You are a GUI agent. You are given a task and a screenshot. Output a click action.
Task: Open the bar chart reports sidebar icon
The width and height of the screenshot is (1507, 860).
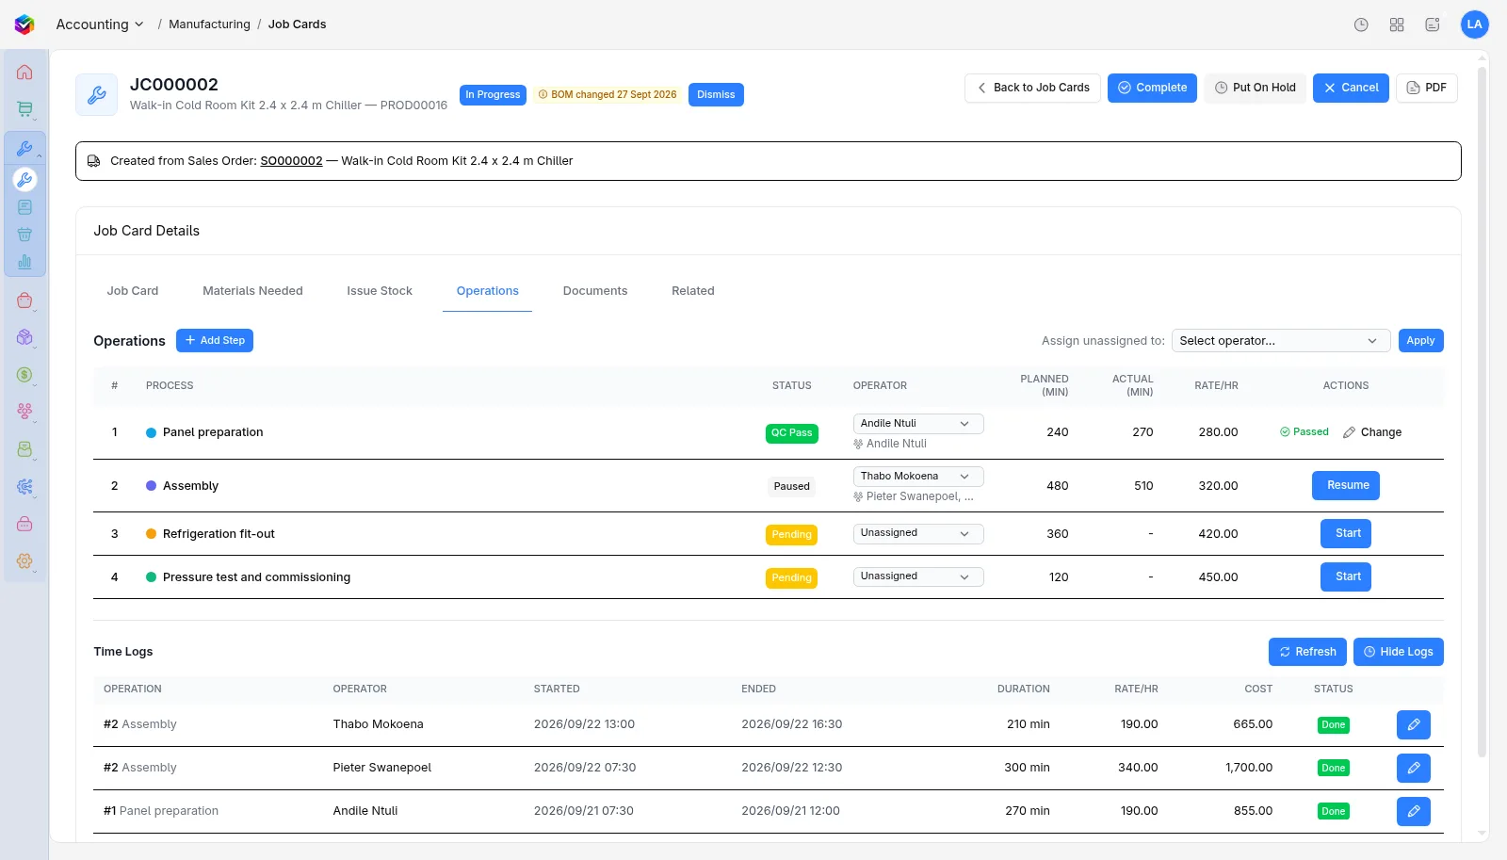[24, 262]
